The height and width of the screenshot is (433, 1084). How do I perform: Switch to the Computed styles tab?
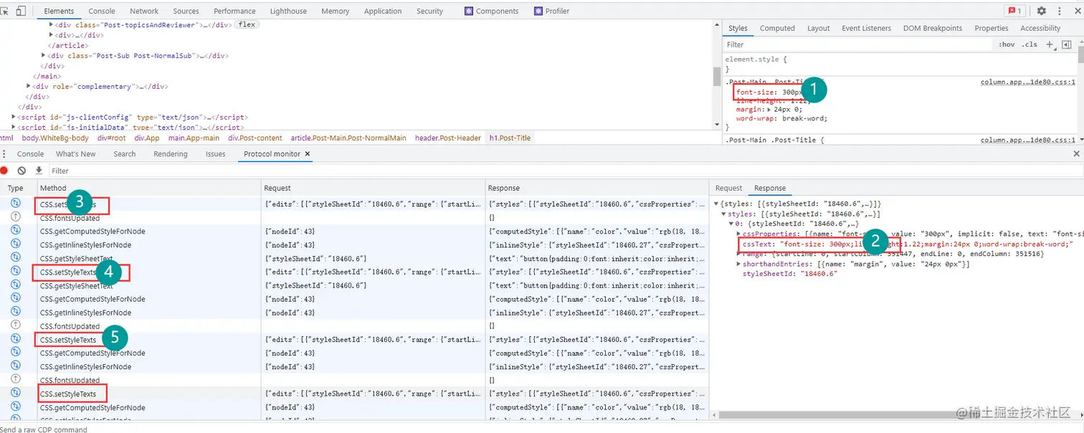[777, 28]
